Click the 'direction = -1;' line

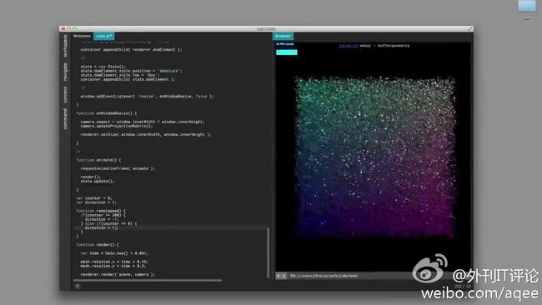click(x=102, y=219)
